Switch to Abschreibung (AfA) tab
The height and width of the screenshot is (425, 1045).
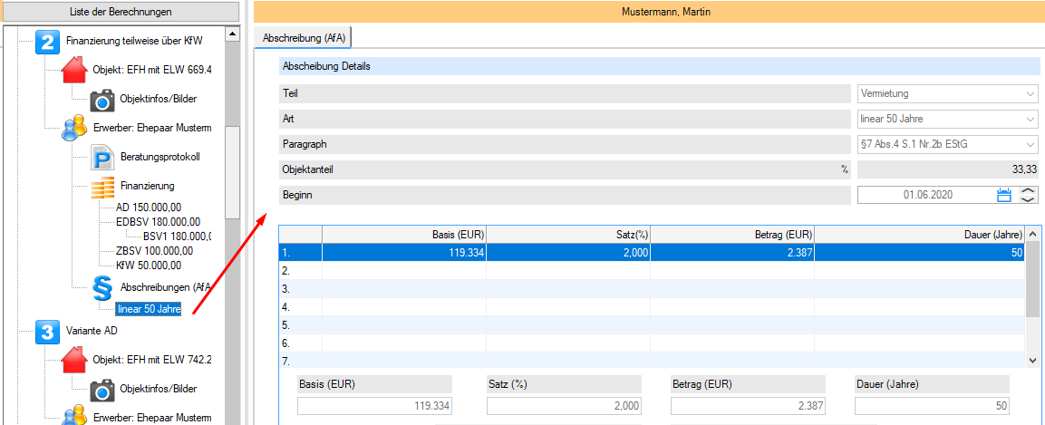304,38
